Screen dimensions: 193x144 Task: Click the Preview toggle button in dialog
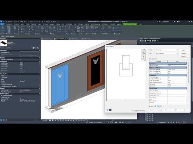click(x=153, y=110)
